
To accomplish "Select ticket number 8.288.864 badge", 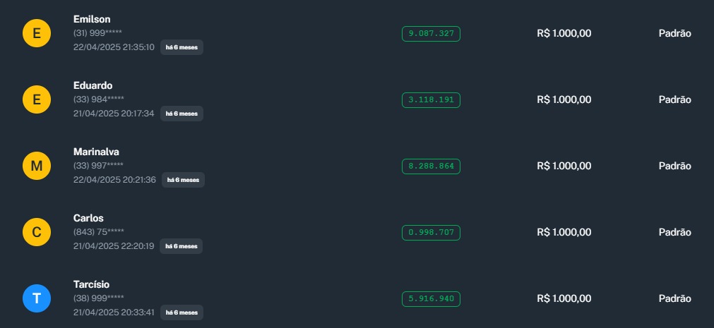I will pyautogui.click(x=431, y=166).
